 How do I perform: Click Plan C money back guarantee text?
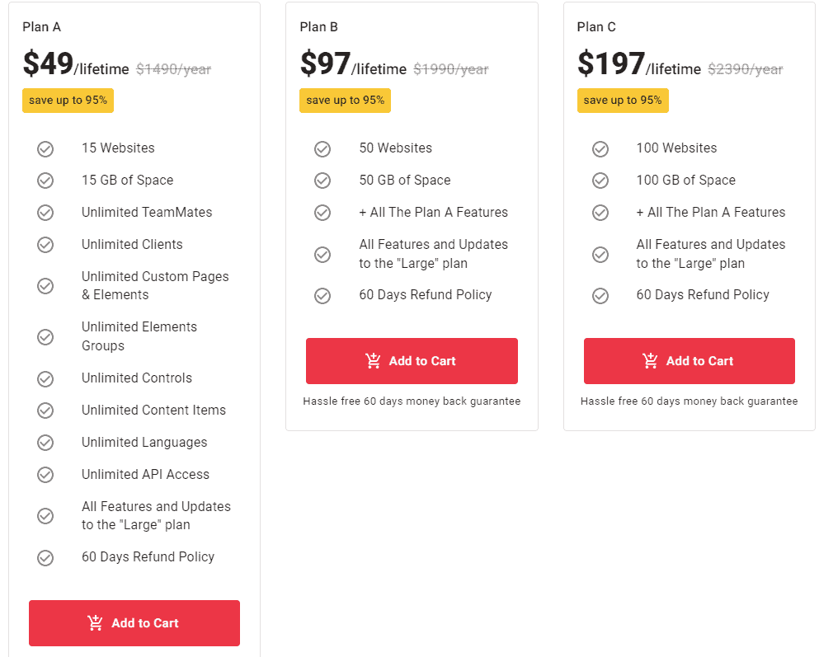pos(689,401)
